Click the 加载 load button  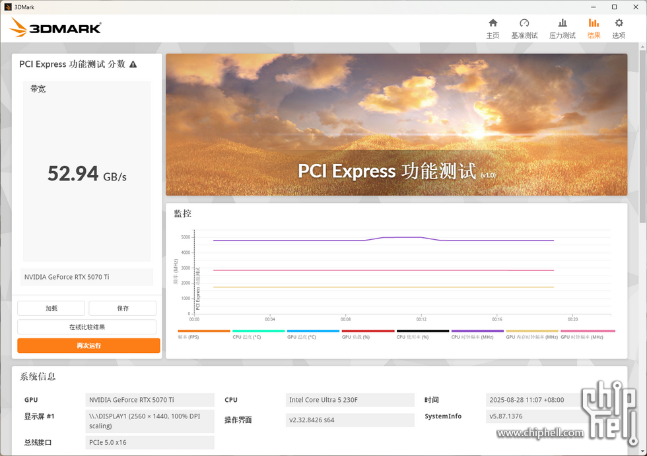click(51, 308)
